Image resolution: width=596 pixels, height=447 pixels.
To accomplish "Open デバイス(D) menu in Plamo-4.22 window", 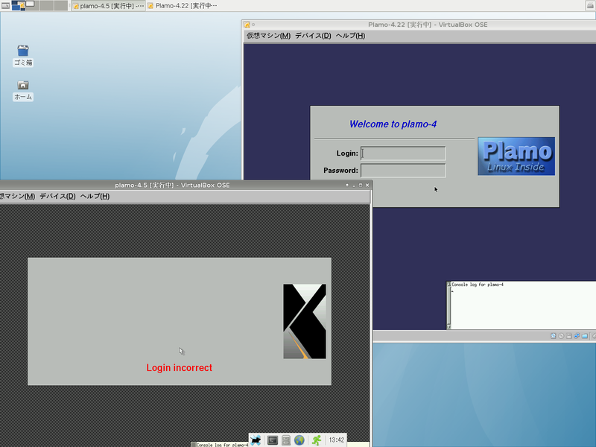I will click(x=313, y=36).
